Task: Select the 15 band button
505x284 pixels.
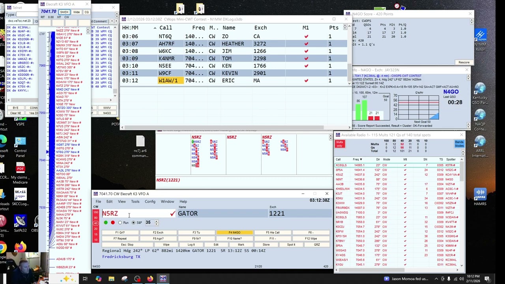Action: pos(95,234)
